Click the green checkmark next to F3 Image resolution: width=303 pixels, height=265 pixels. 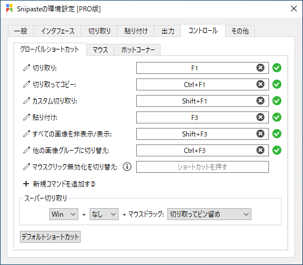(277, 117)
